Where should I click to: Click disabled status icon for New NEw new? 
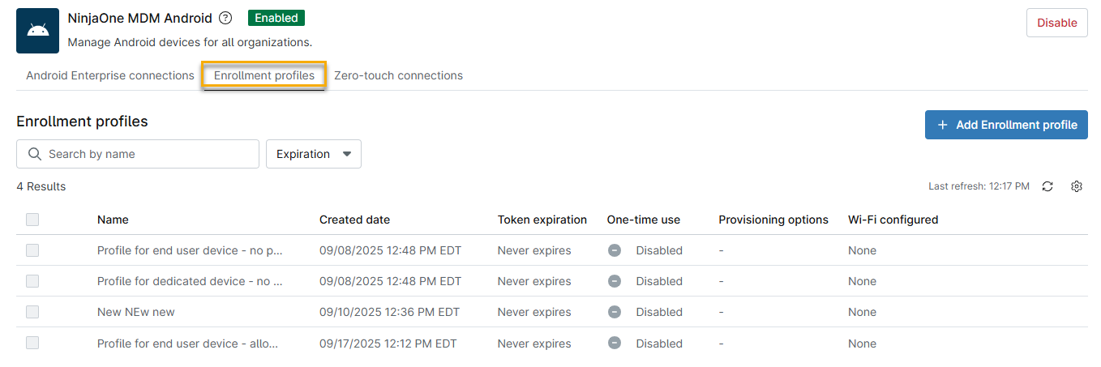click(x=615, y=312)
